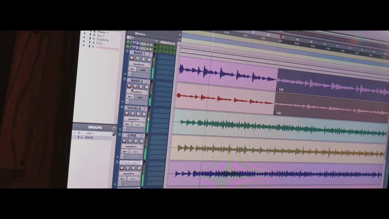389x219 pixels.
Task: Arm record on the GTRA track
Action: pos(124,141)
